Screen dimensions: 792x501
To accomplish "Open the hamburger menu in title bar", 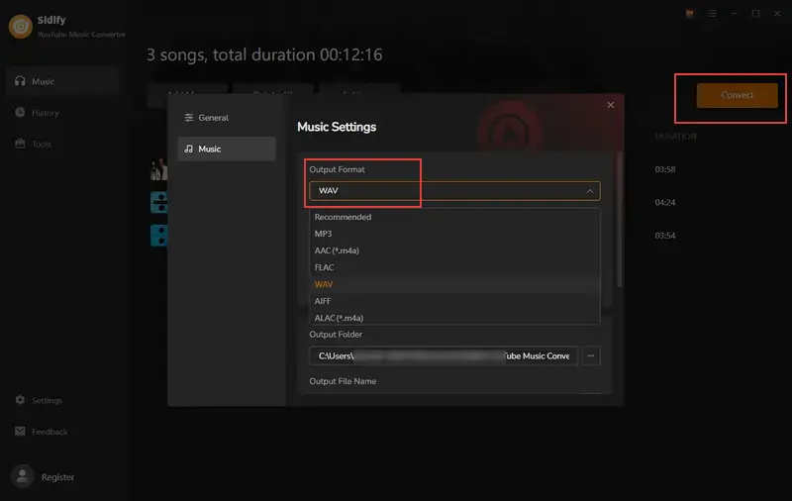I will coord(712,14).
